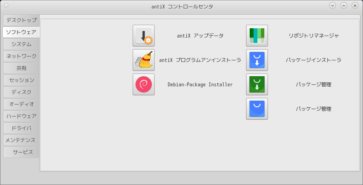Image resolution: width=363 pixels, height=185 pixels.
Task: Click the Debian-Package Installer label
Action: pos(200,85)
